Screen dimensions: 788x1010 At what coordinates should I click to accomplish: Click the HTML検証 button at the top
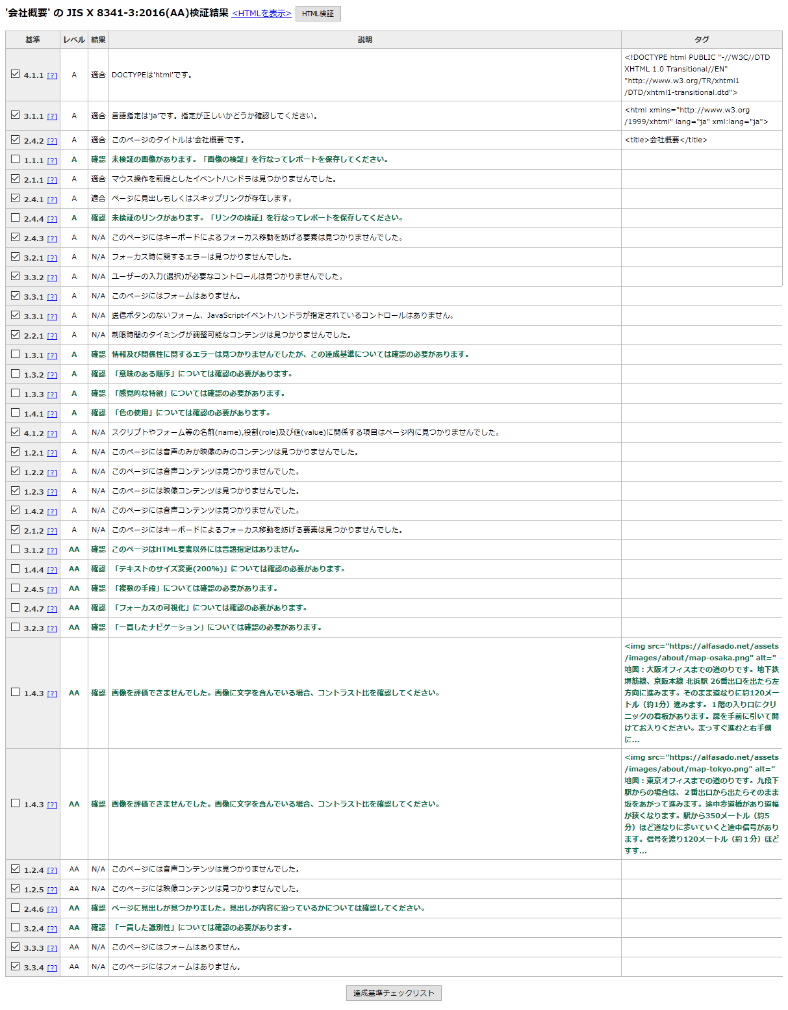(x=317, y=14)
